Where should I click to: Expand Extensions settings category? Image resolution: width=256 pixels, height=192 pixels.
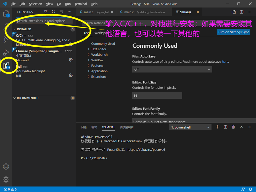coord(98,76)
